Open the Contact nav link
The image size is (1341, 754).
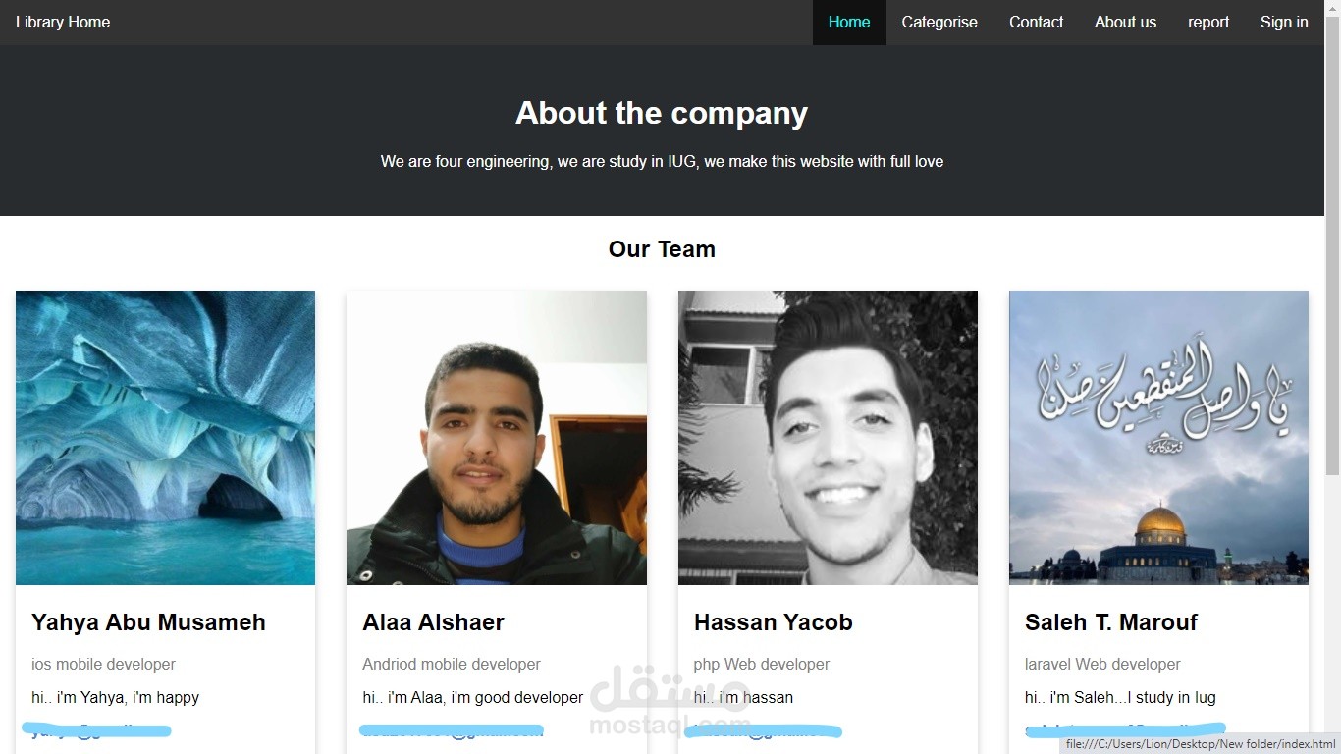[x=1036, y=22]
